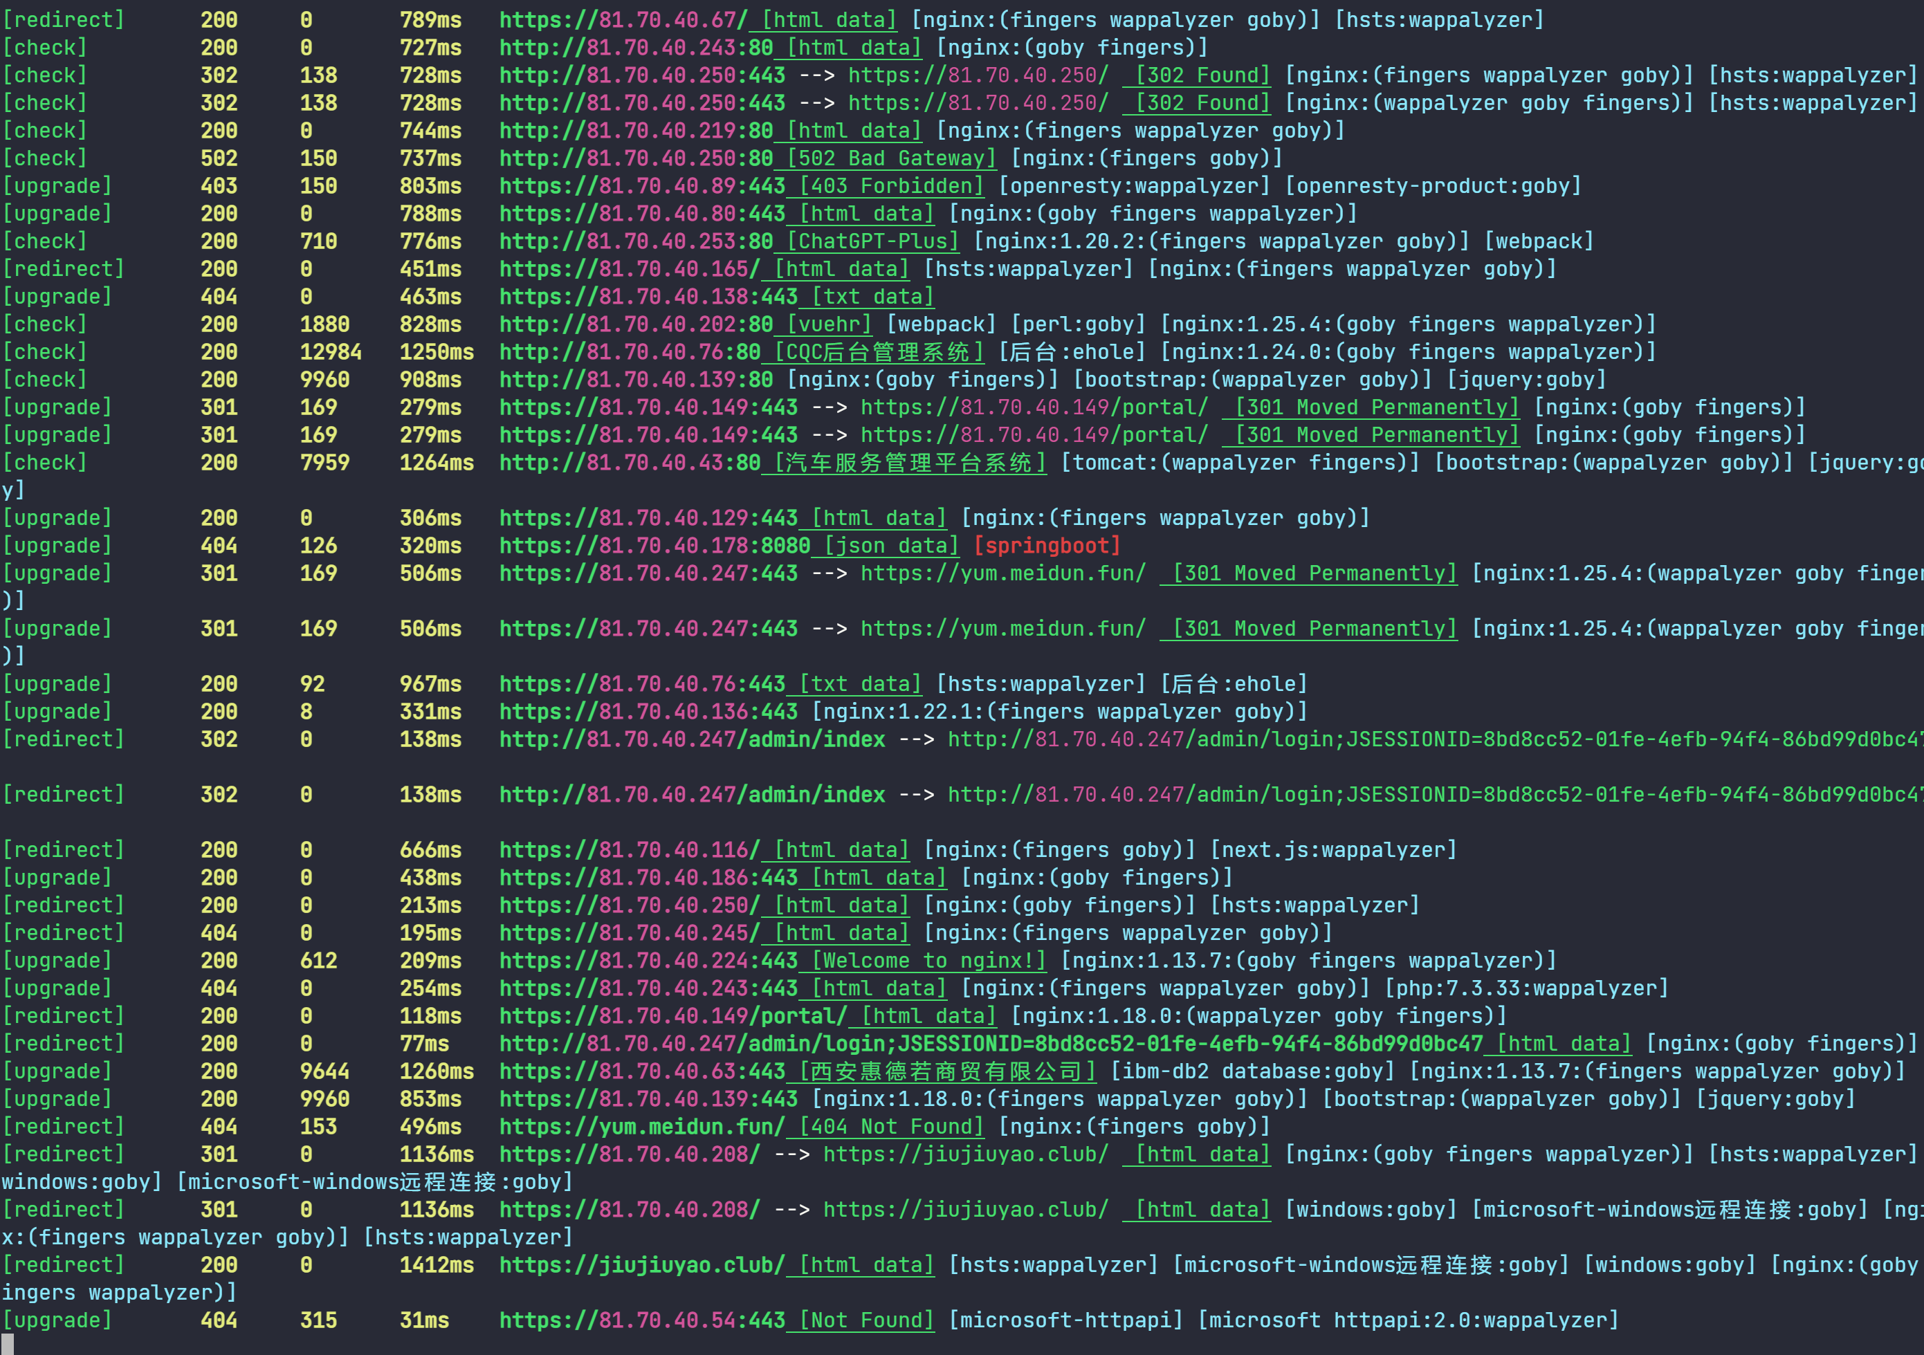Open https://81.70.40.186:443 link

click(648, 876)
